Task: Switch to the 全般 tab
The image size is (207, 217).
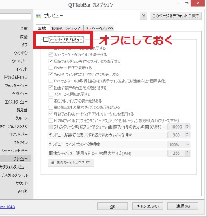Action: pyautogui.click(x=43, y=28)
